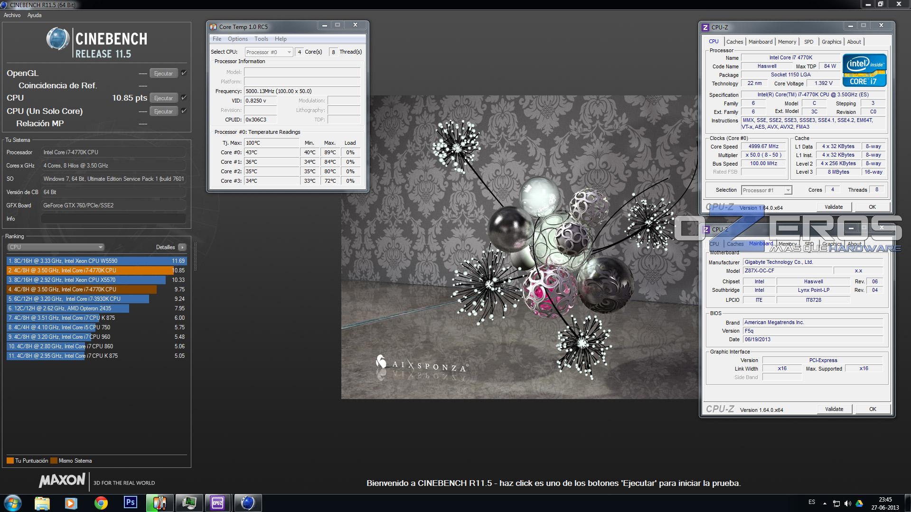The width and height of the screenshot is (911, 512).
Task: Open Core Temp File menu
Action: pos(217,39)
